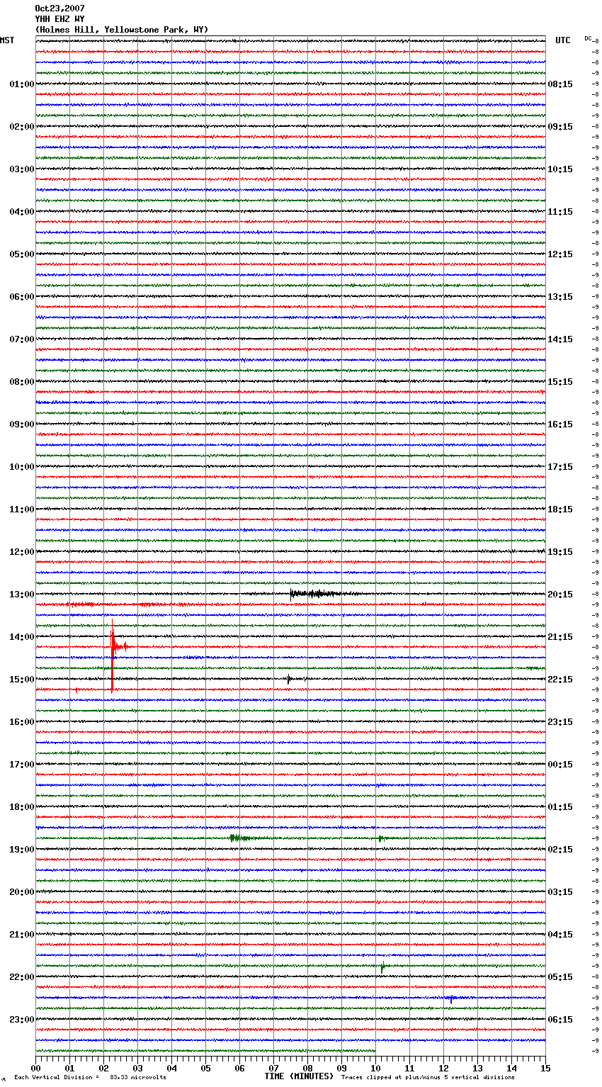Image resolution: width=602 pixels, height=1087 pixels.
Task: Click the "04:15" UTC time label
Action: click(x=560, y=935)
